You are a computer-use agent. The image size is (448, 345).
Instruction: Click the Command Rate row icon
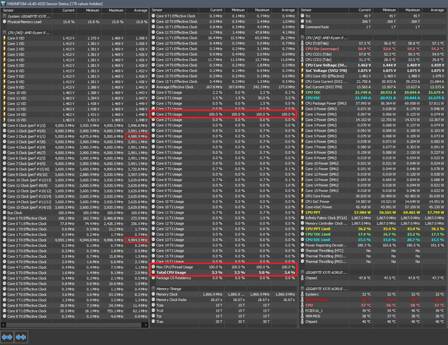pyautogui.click(x=302, y=27)
